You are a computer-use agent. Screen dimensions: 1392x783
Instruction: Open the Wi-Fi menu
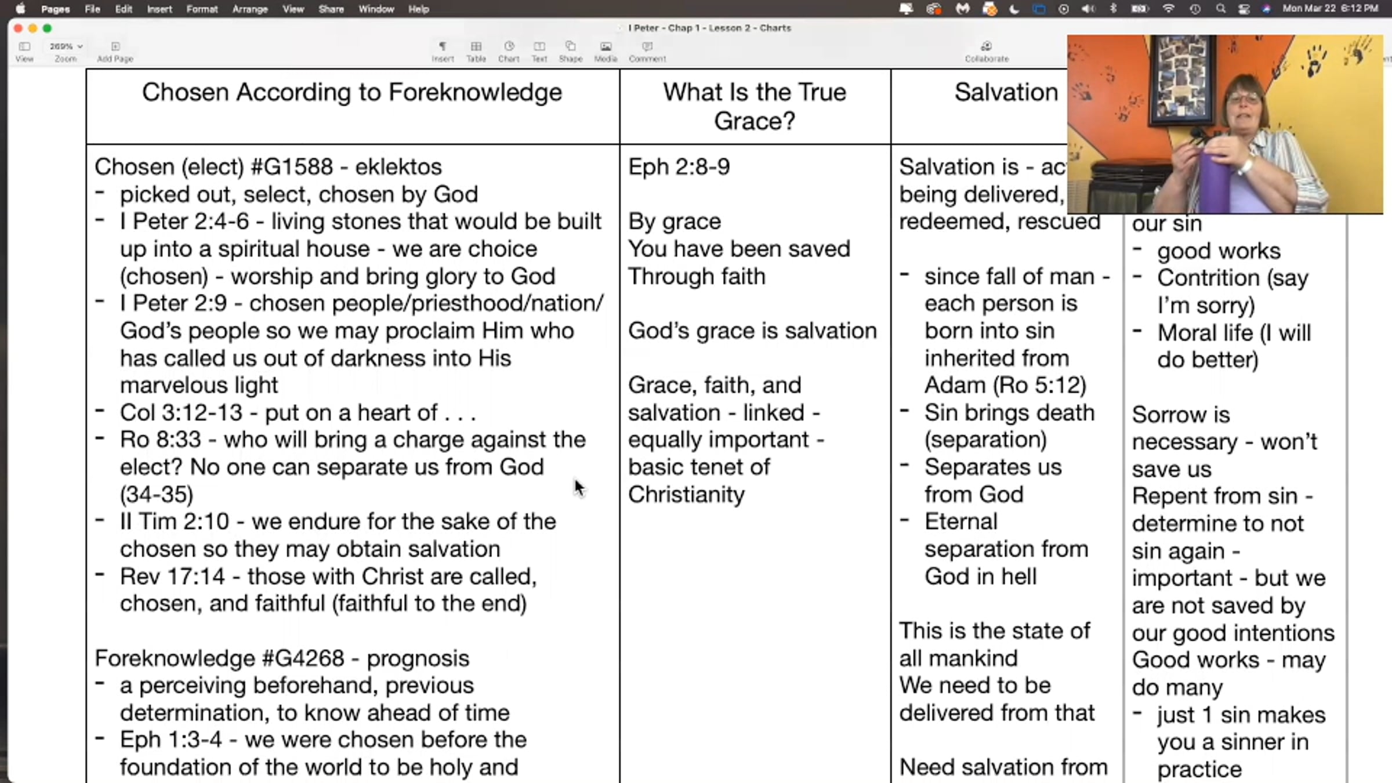pyautogui.click(x=1169, y=9)
